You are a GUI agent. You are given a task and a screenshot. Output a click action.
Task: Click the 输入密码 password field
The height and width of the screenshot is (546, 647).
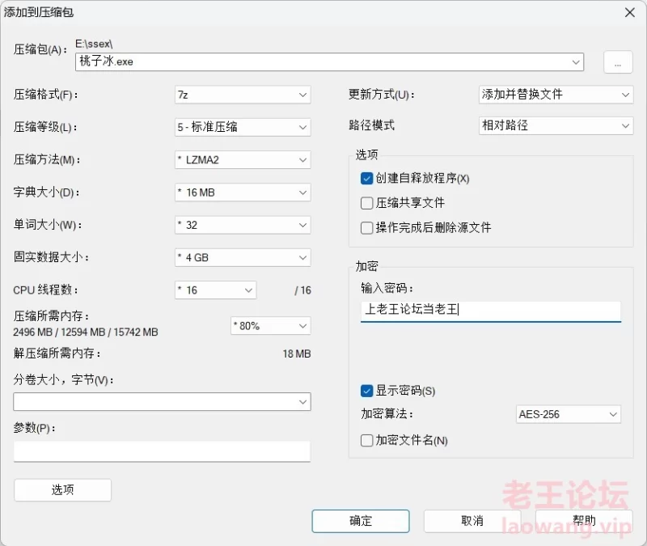pyautogui.click(x=491, y=311)
